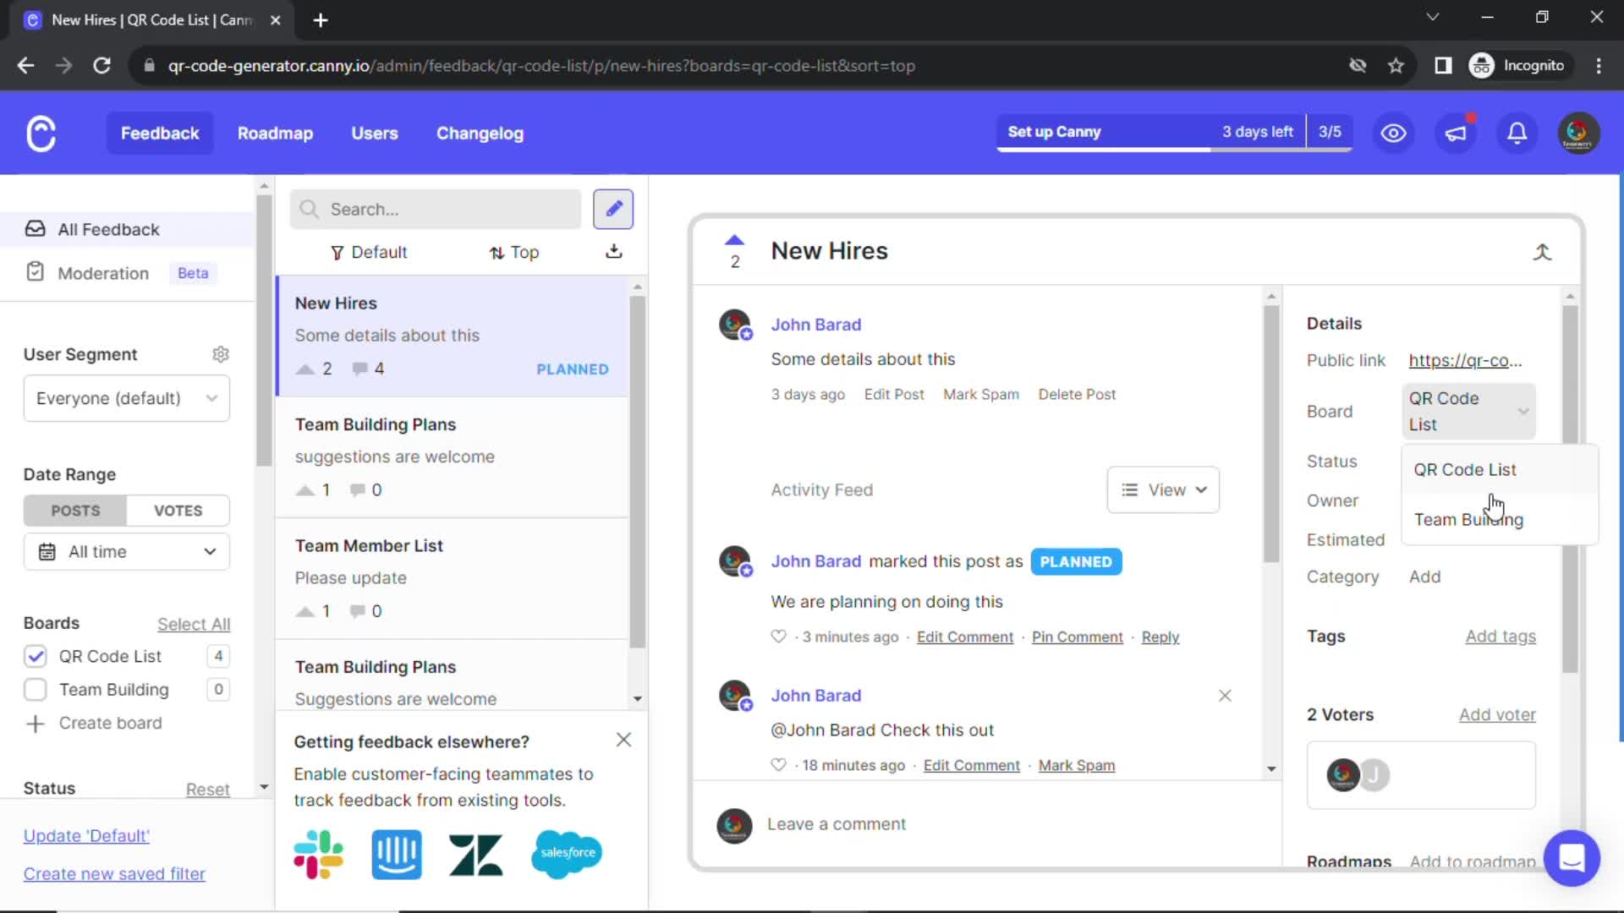This screenshot has width=1624, height=913.
Task: Click the Feedback tab in top navigation
Action: [x=160, y=133]
